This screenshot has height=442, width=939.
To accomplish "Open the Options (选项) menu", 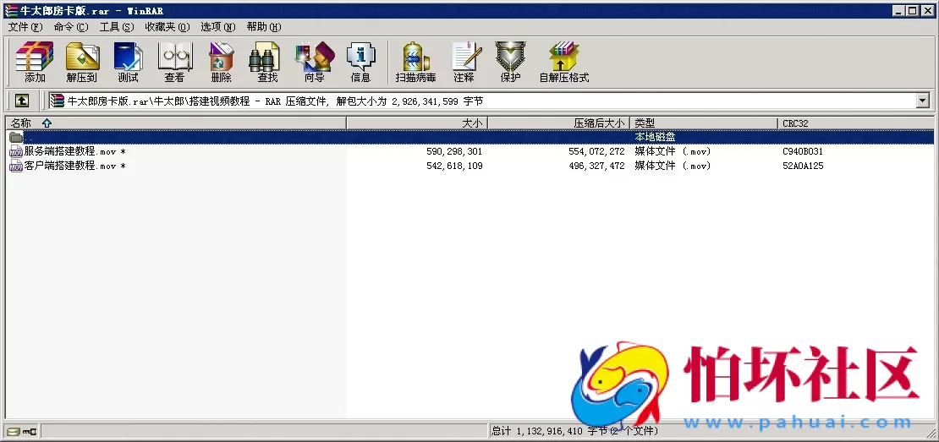I will (218, 27).
